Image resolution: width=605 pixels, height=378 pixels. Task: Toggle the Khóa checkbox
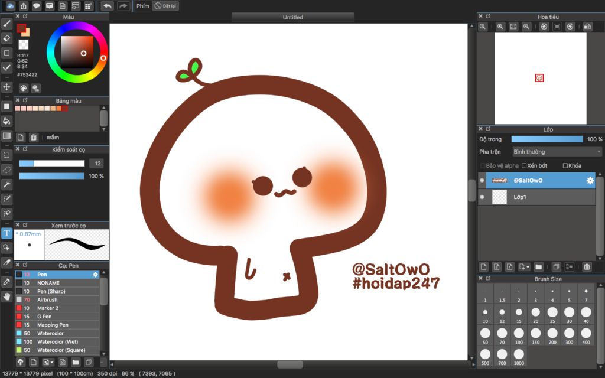point(565,165)
